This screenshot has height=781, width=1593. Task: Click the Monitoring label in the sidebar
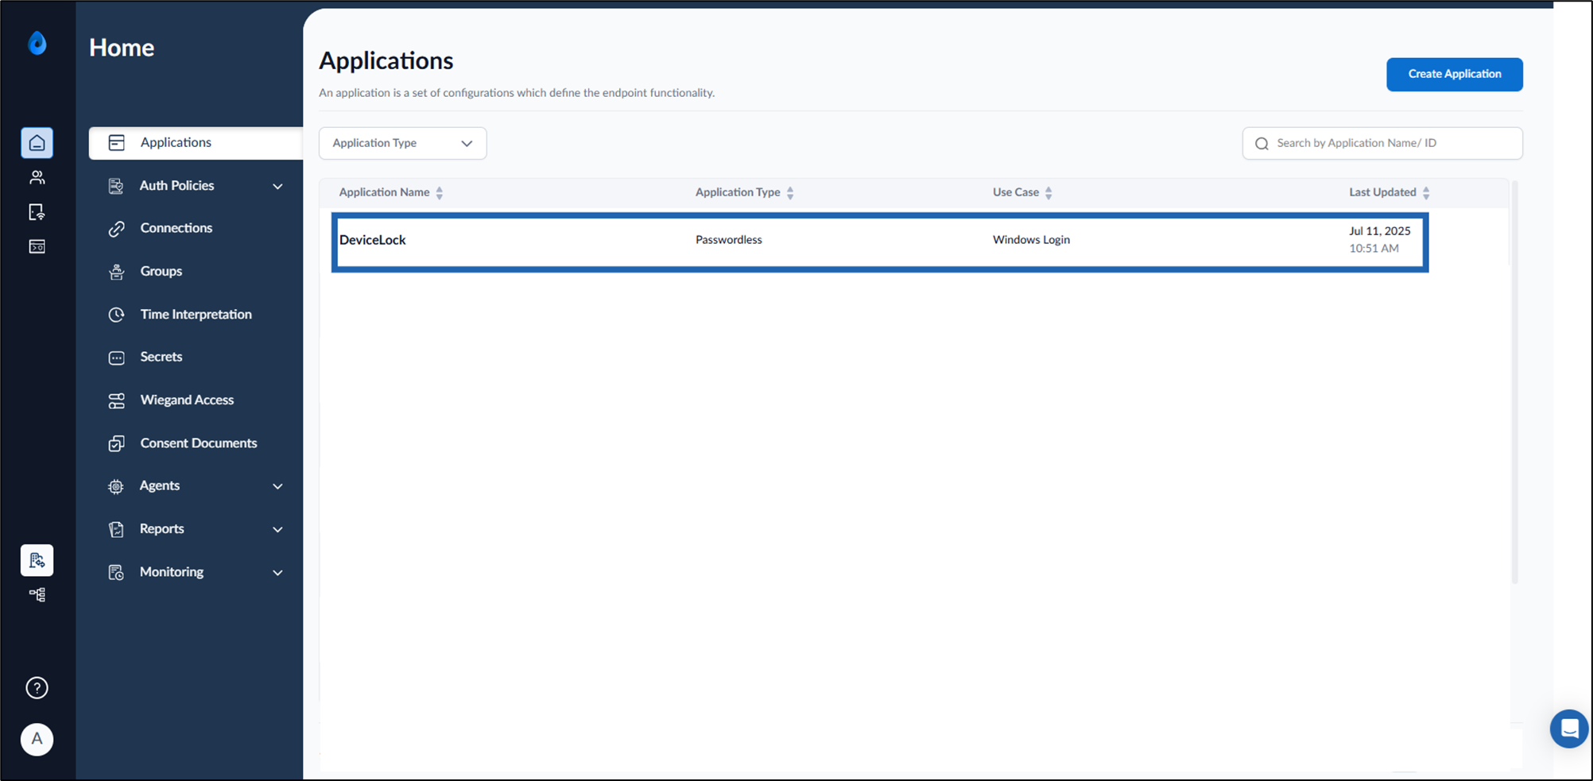(172, 572)
